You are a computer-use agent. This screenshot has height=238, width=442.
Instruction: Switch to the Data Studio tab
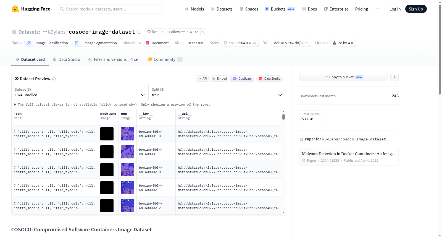click(x=67, y=59)
